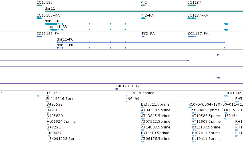The width and height of the screenshot is (243, 143).
Task: Open the Pif2-RA transcript label
Action: pos(147,15)
